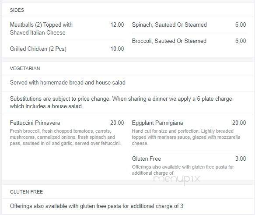Click the Fettuccini Primavera description text
This screenshot has height=215, width=255.
[65, 137]
